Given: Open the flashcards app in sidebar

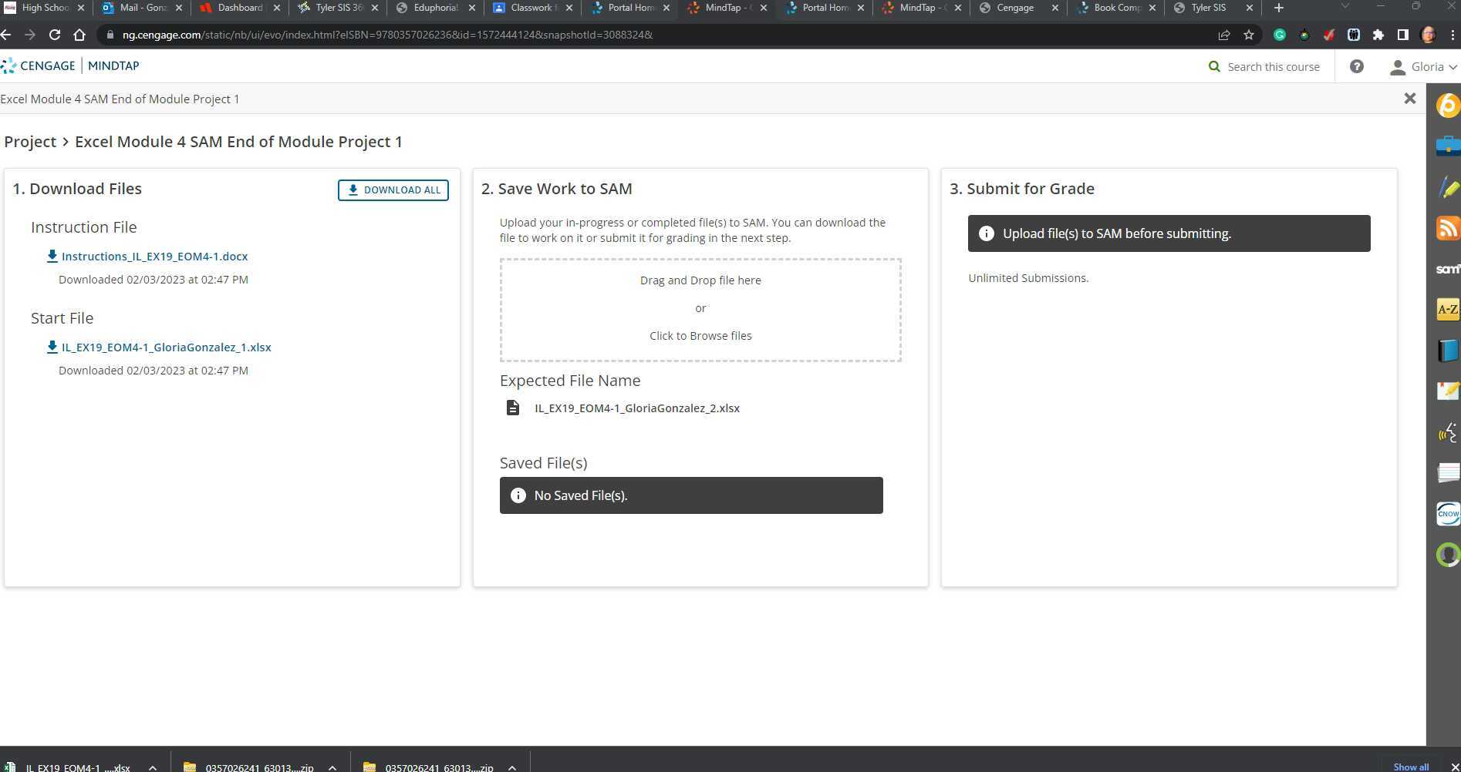Looking at the screenshot, I should coord(1447,472).
